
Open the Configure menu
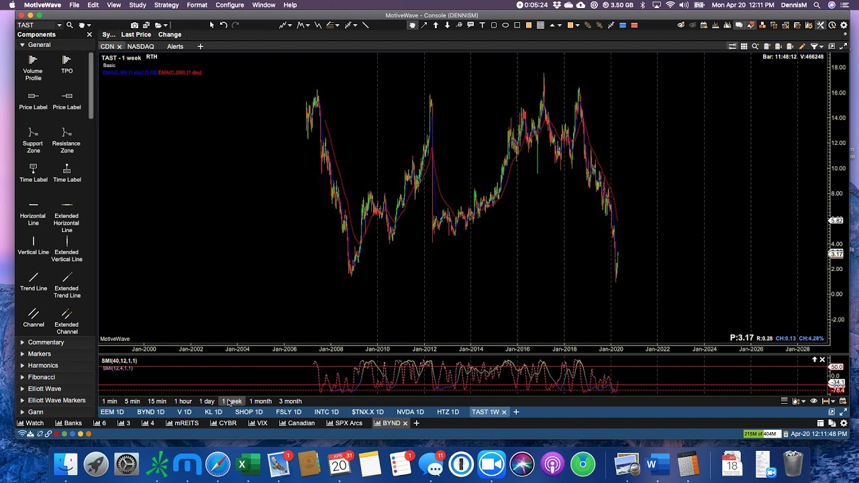(230, 5)
